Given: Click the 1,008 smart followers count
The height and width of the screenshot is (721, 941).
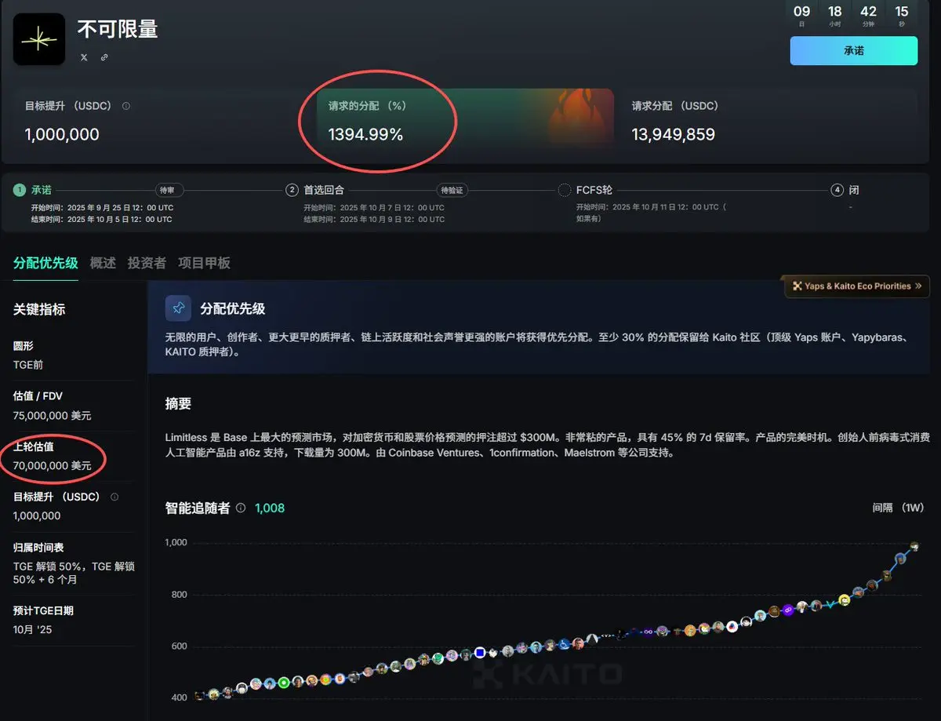Looking at the screenshot, I should coord(270,508).
